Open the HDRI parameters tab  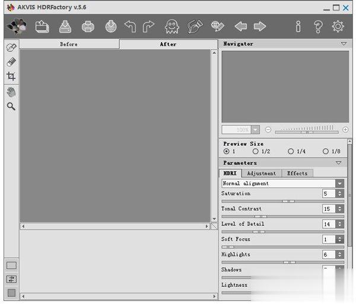230,173
